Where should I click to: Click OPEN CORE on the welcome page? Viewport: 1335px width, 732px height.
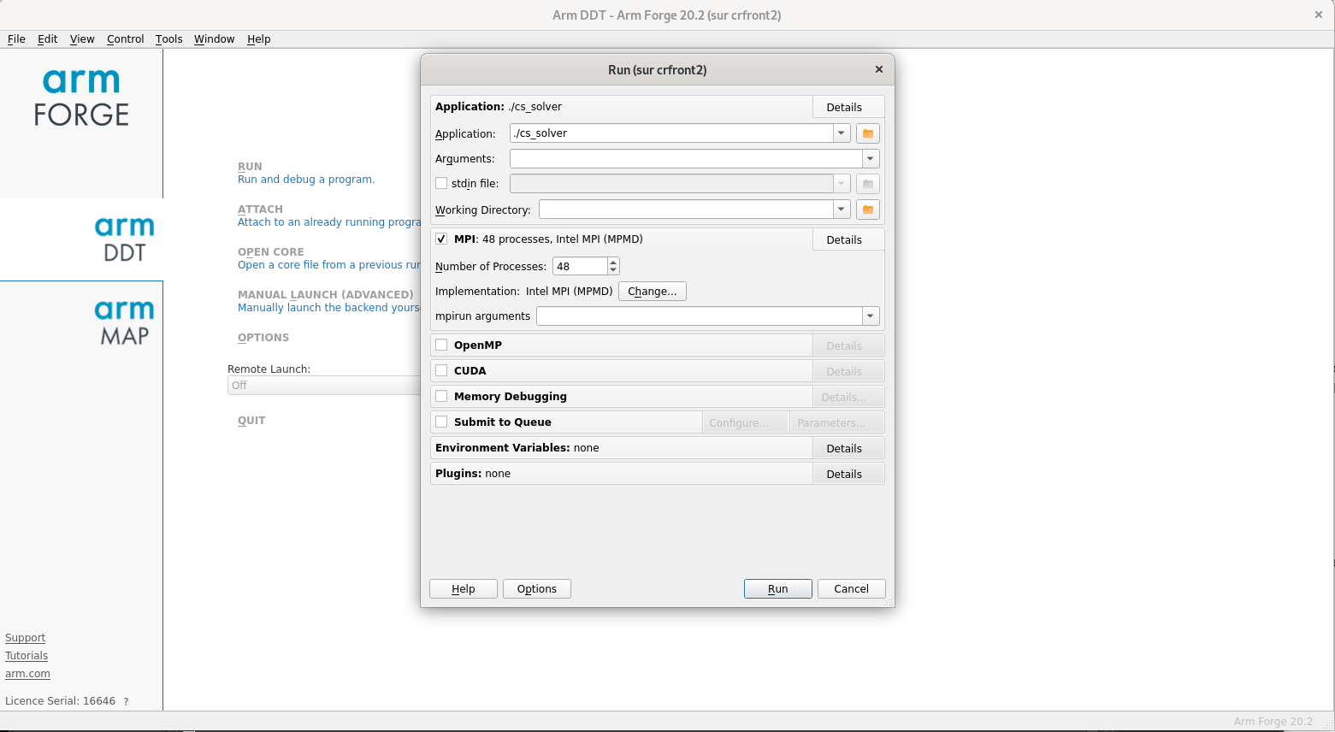271,252
